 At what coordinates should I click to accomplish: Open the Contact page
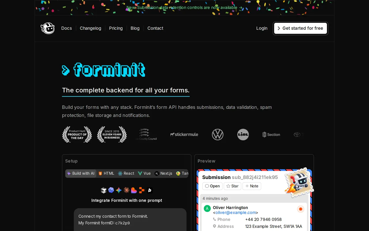(155, 28)
